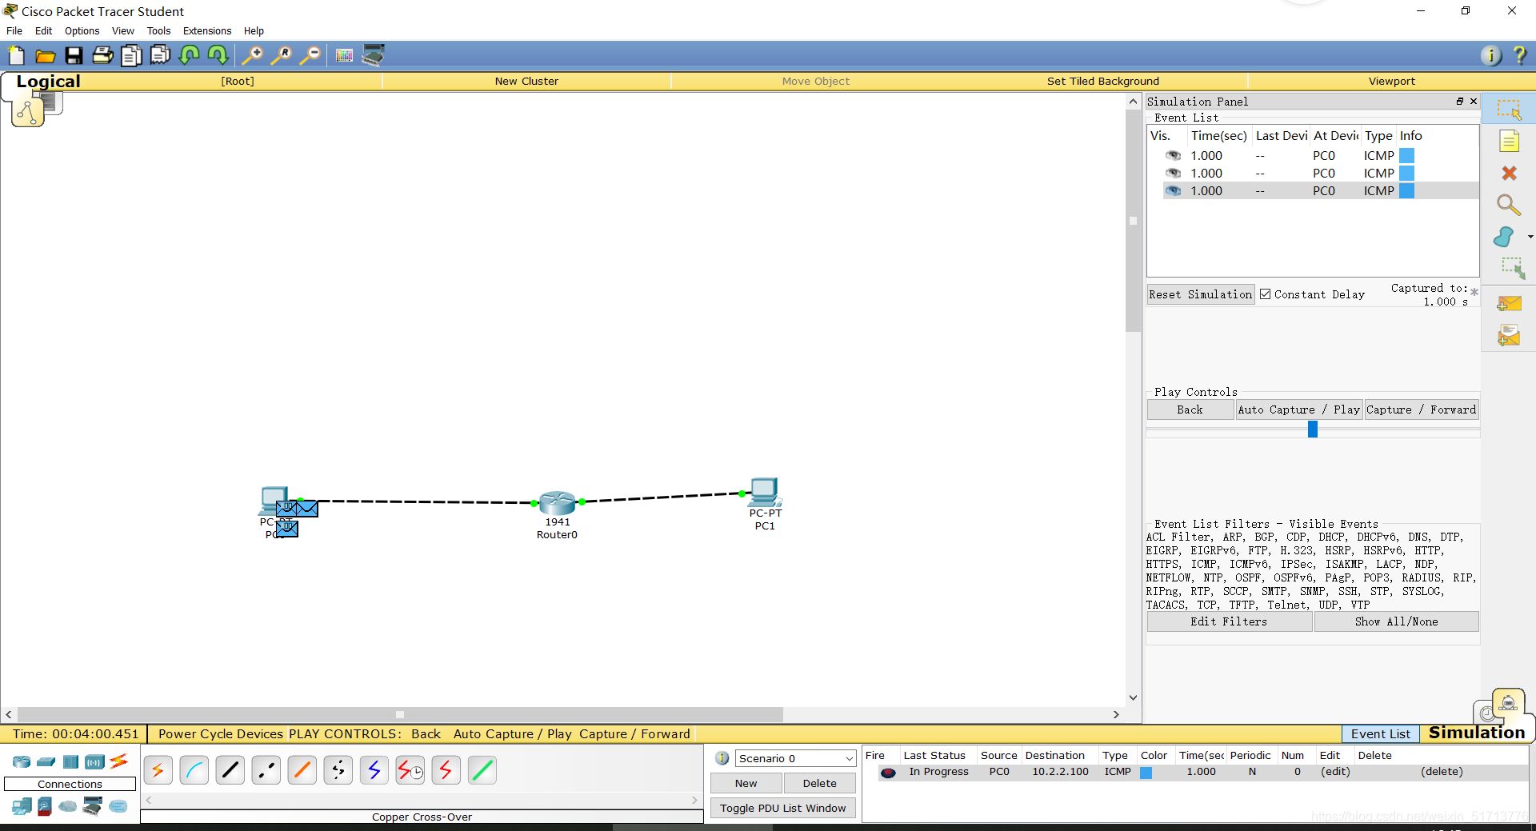This screenshot has height=831, width=1536.
Task: Select the Switches device category
Action: pyautogui.click(x=46, y=761)
